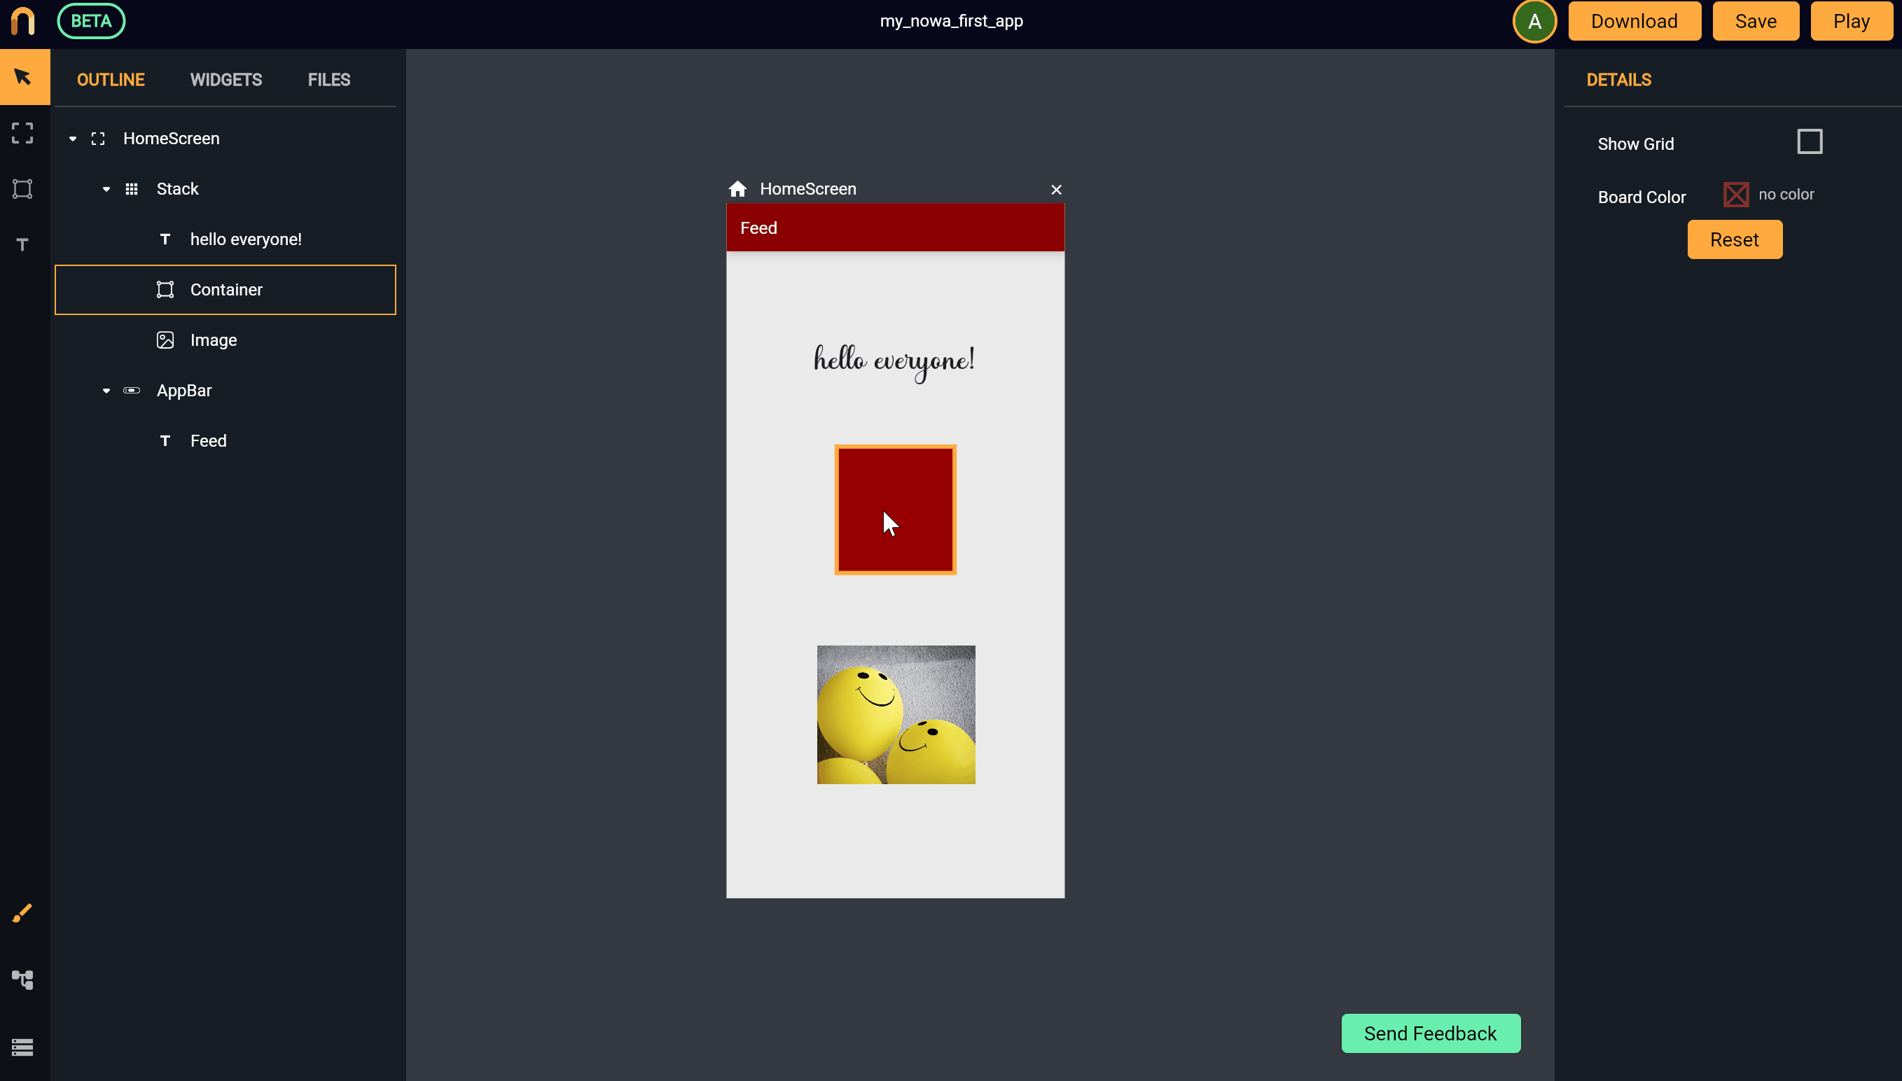Viewport: 1902px width, 1081px height.
Task: Enable the Show Grid checkbox
Action: click(x=1809, y=142)
